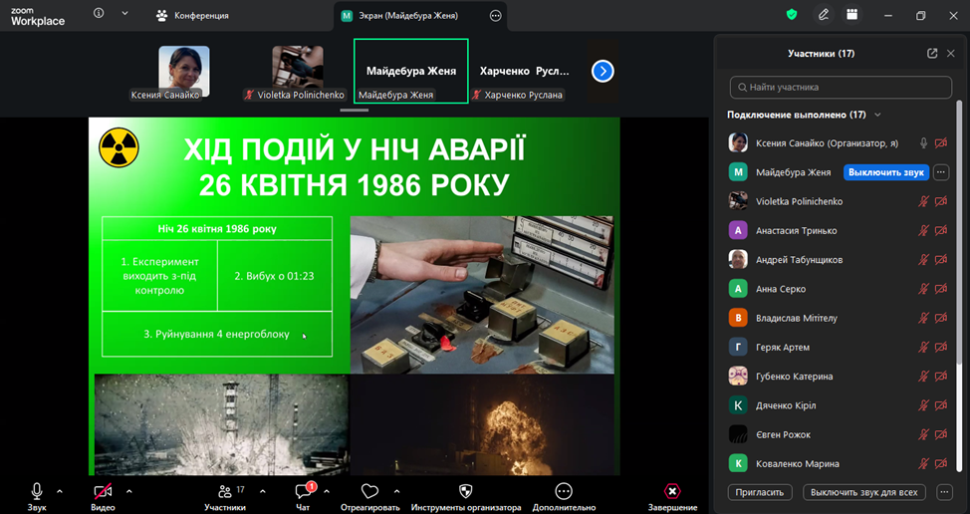Viewport: 970px width, 514px height.
Task: Open the annotation pencil icon
Action: (823, 15)
